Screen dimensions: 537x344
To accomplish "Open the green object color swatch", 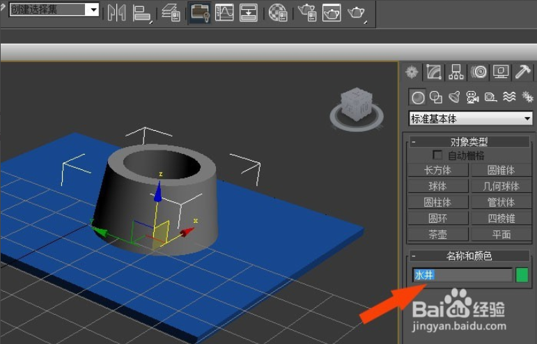I will [x=522, y=275].
